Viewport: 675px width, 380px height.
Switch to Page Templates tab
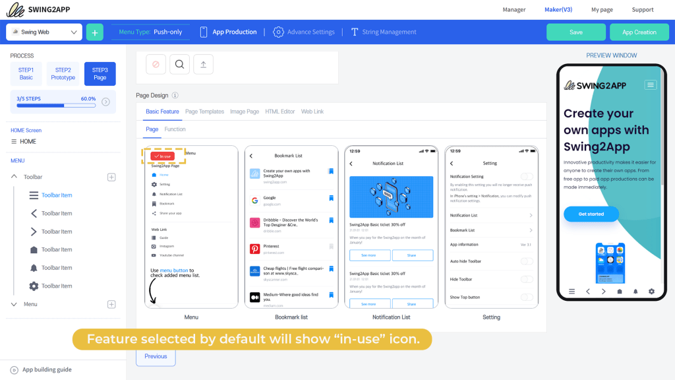(204, 111)
